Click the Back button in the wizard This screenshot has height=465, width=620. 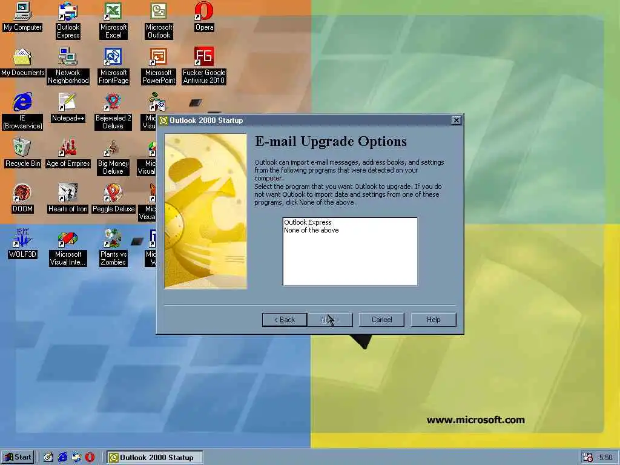285,320
